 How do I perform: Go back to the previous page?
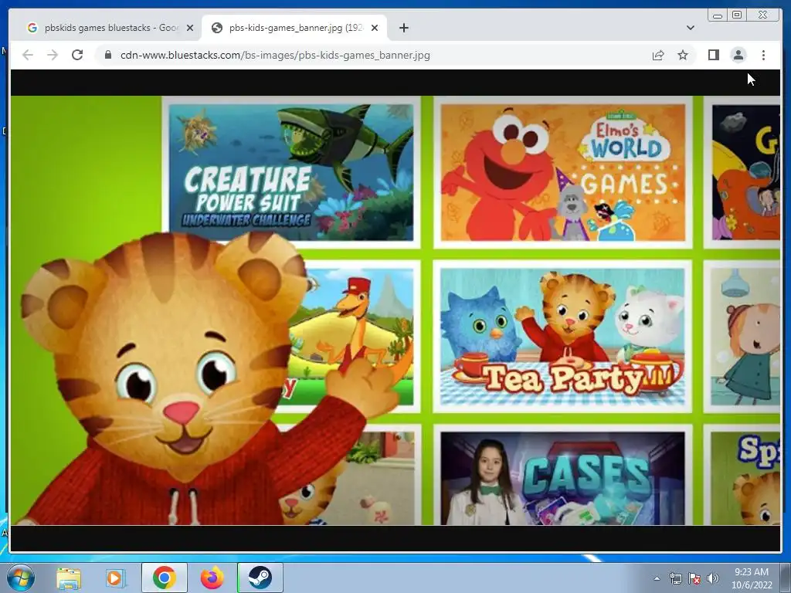(28, 55)
